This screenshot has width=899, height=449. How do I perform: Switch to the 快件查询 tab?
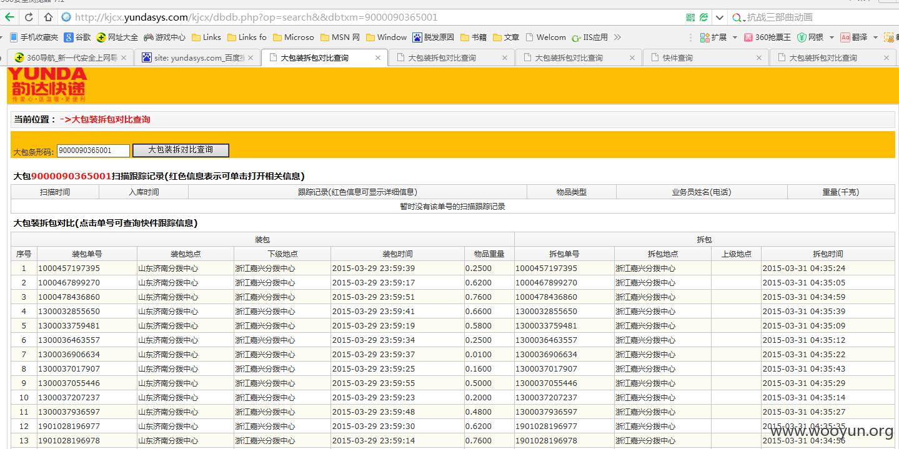[706, 58]
